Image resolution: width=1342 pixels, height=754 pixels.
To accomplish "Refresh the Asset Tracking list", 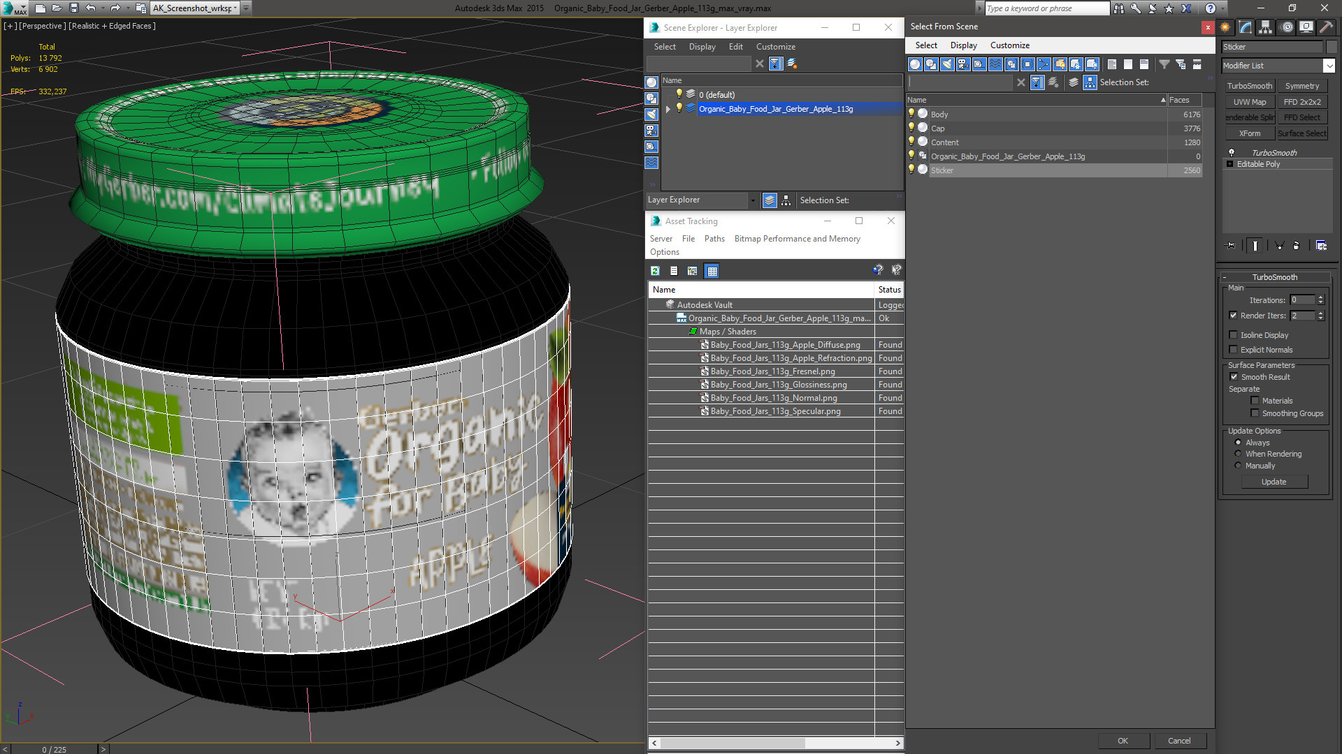I will tap(655, 271).
